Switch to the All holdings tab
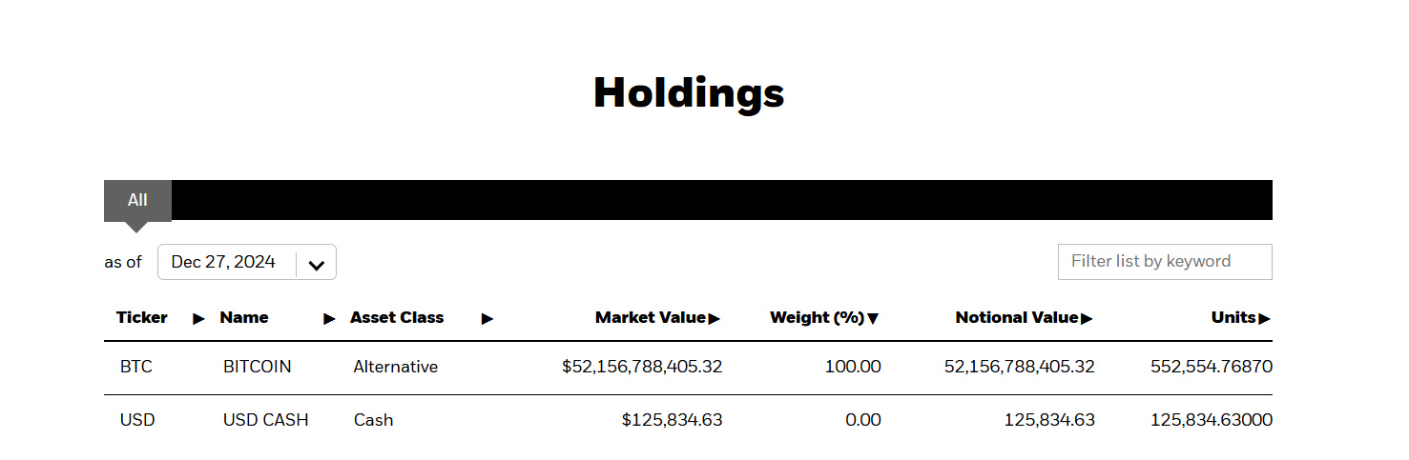1409x460 pixels. [137, 200]
